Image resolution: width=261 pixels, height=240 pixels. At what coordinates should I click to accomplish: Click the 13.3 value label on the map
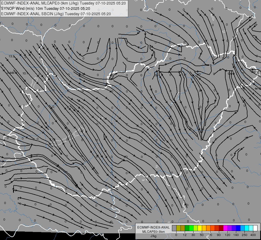pos(11,57)
